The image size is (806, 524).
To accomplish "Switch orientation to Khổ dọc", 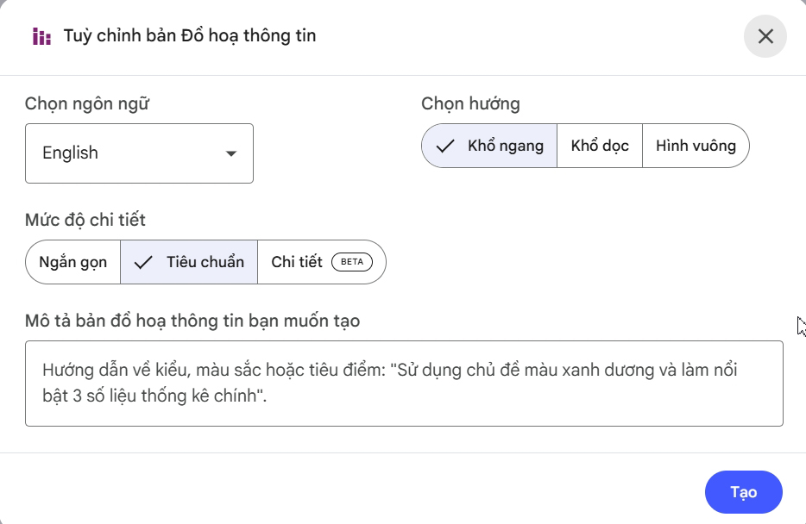I will pyautogui.click(x=599, y=146).
